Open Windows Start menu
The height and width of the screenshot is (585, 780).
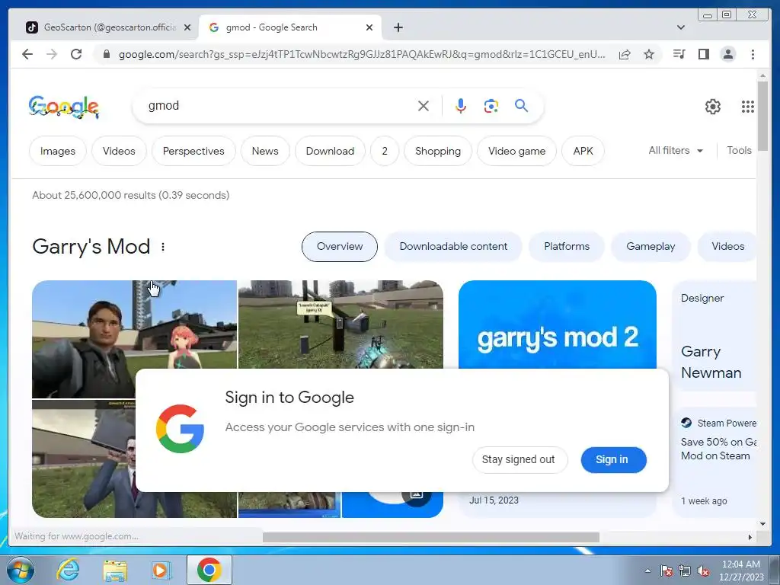20,570
